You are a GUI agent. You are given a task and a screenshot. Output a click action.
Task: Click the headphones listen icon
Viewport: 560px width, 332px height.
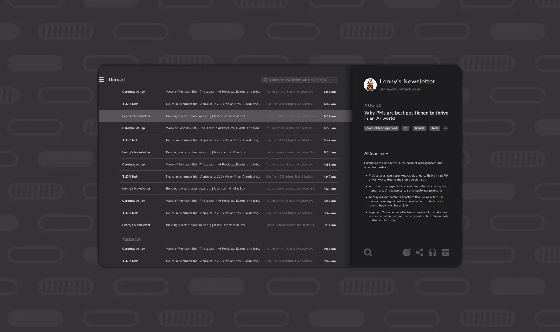[433, 253]
